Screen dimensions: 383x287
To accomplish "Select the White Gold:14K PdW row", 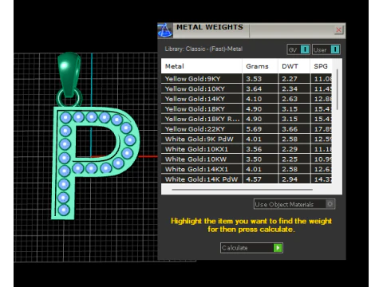I will click(x=247, y=179).
